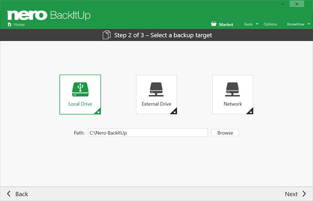Click the right chevron beside Next
The height and width of the screenshot is (201, 313).
[304, 193]
